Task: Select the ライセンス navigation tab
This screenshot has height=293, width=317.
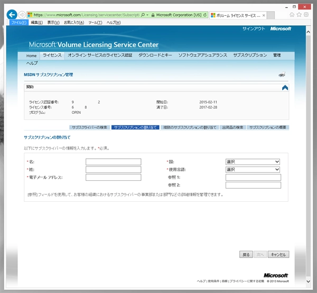Action: pos(52,55)
